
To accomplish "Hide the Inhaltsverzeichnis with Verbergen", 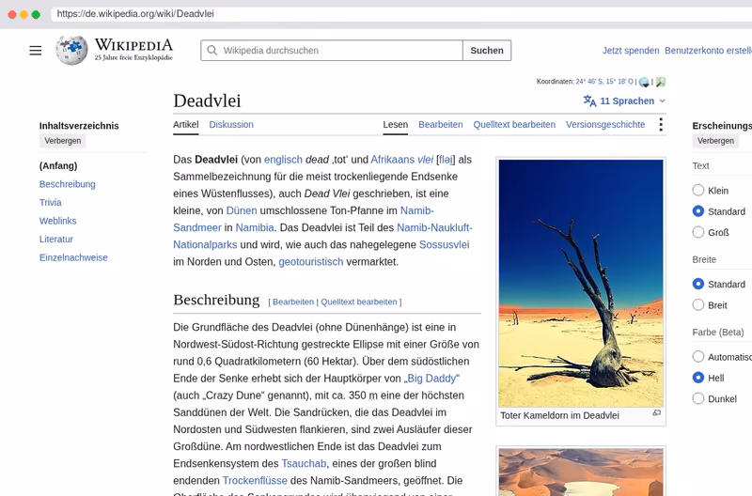I will click(x=63, y=141).
